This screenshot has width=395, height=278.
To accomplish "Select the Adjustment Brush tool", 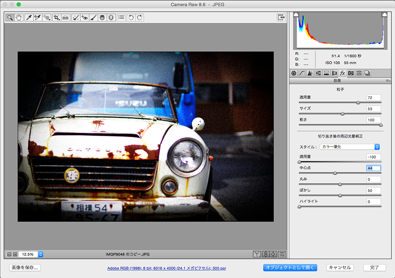I will coord(93,17).
